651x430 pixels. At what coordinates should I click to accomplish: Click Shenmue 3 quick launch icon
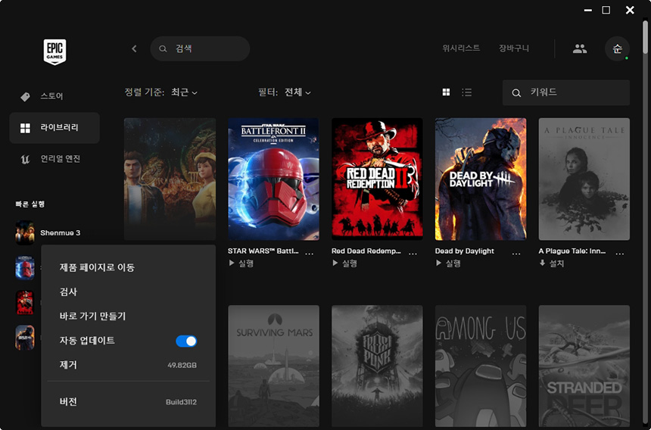click(25, 232)
